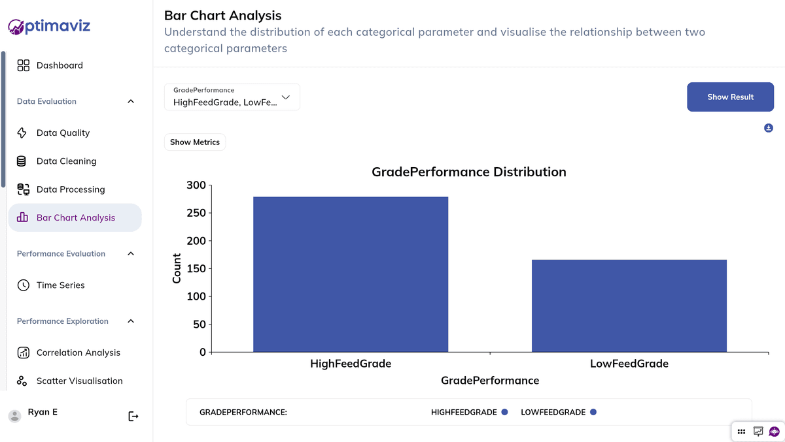Click the Data Quality lightning icon
The height and width of the screenshot is (442, 785).
22,133
